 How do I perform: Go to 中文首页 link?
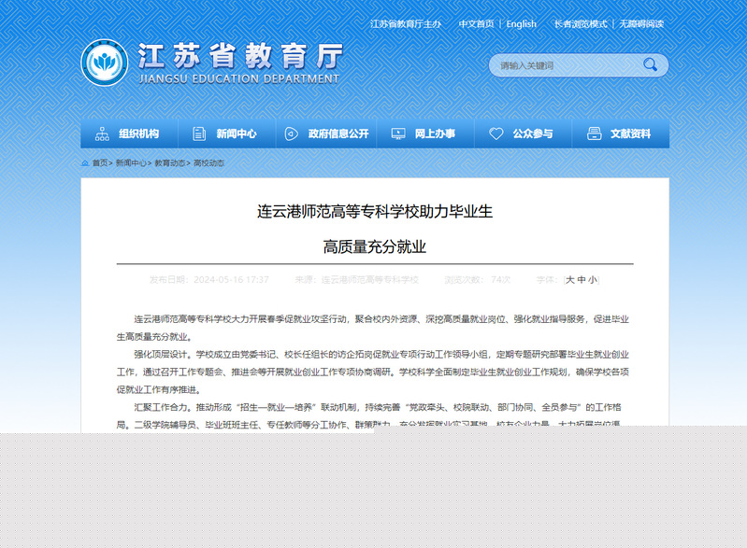(x=476, y=24)
